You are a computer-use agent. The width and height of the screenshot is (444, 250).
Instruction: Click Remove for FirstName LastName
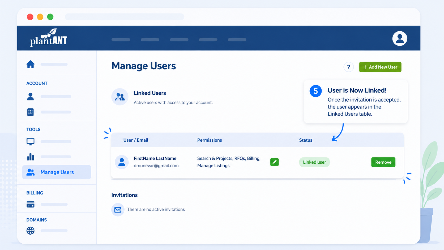383,162
